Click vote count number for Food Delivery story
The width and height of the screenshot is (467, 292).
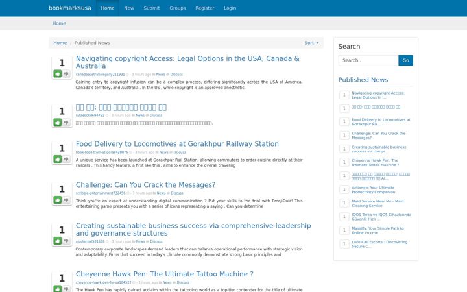pos(62,148)
